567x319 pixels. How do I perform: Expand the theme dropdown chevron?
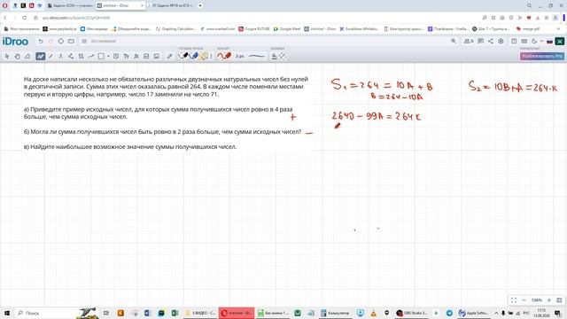pos(541,42)
